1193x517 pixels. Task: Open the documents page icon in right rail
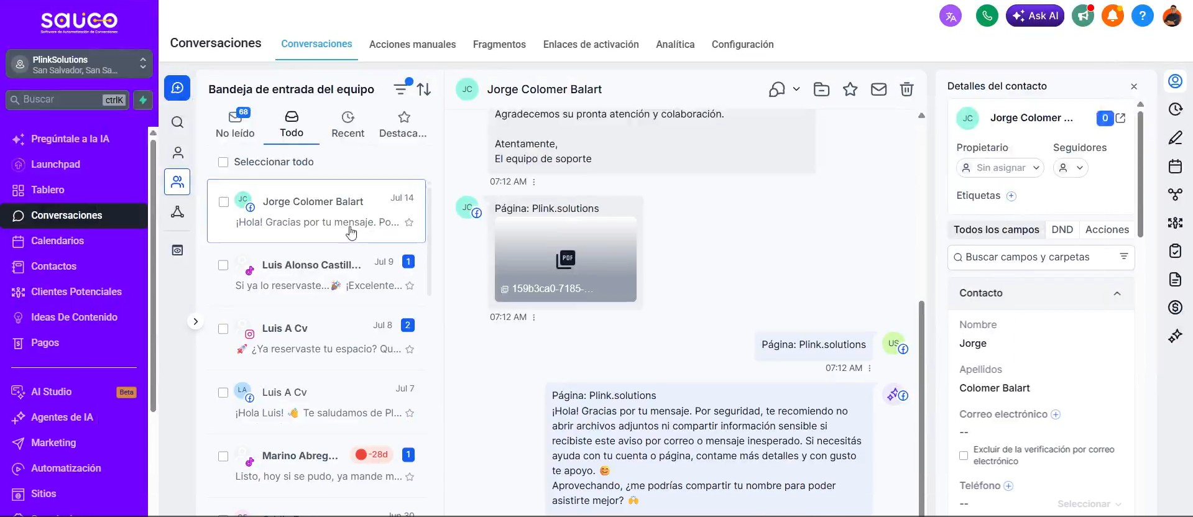point(1175,279)
